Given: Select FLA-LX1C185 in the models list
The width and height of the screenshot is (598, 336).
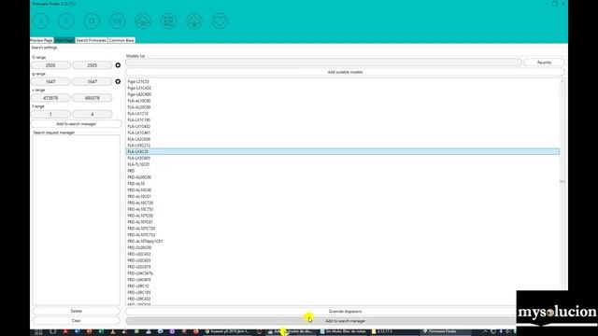Looking at the screenshot, I should point(139,120).
